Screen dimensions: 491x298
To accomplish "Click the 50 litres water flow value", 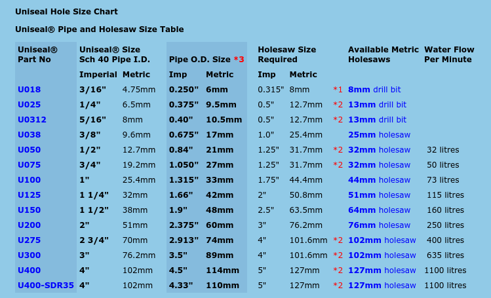I will click(442, 165).
